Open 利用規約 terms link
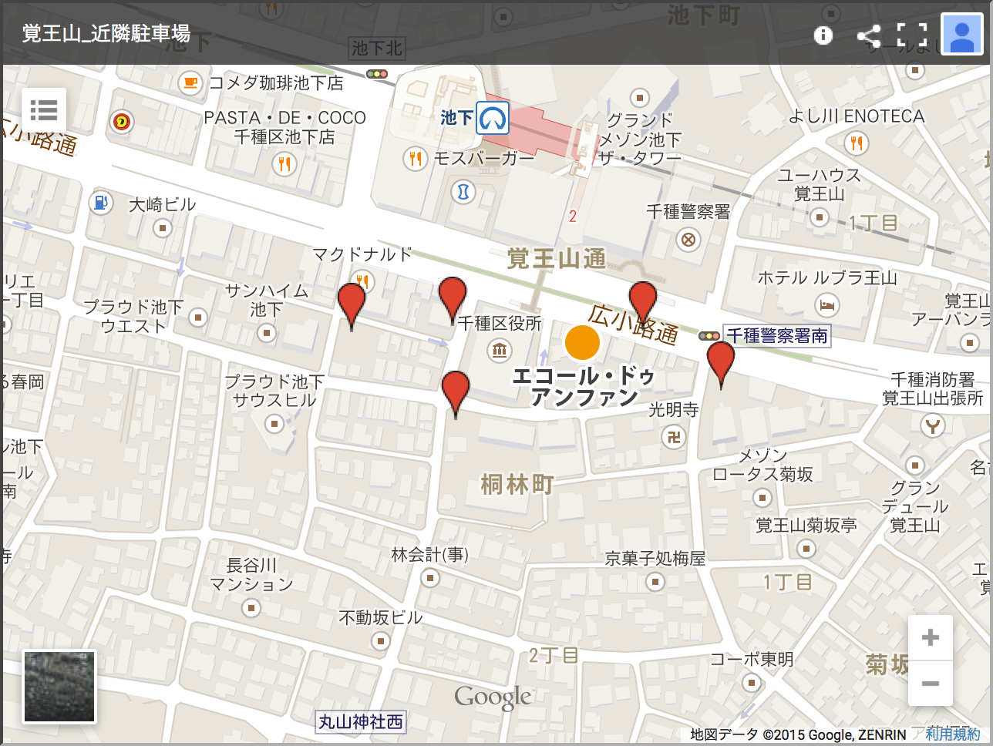The image size is (993, 746). tap(953, 734)
